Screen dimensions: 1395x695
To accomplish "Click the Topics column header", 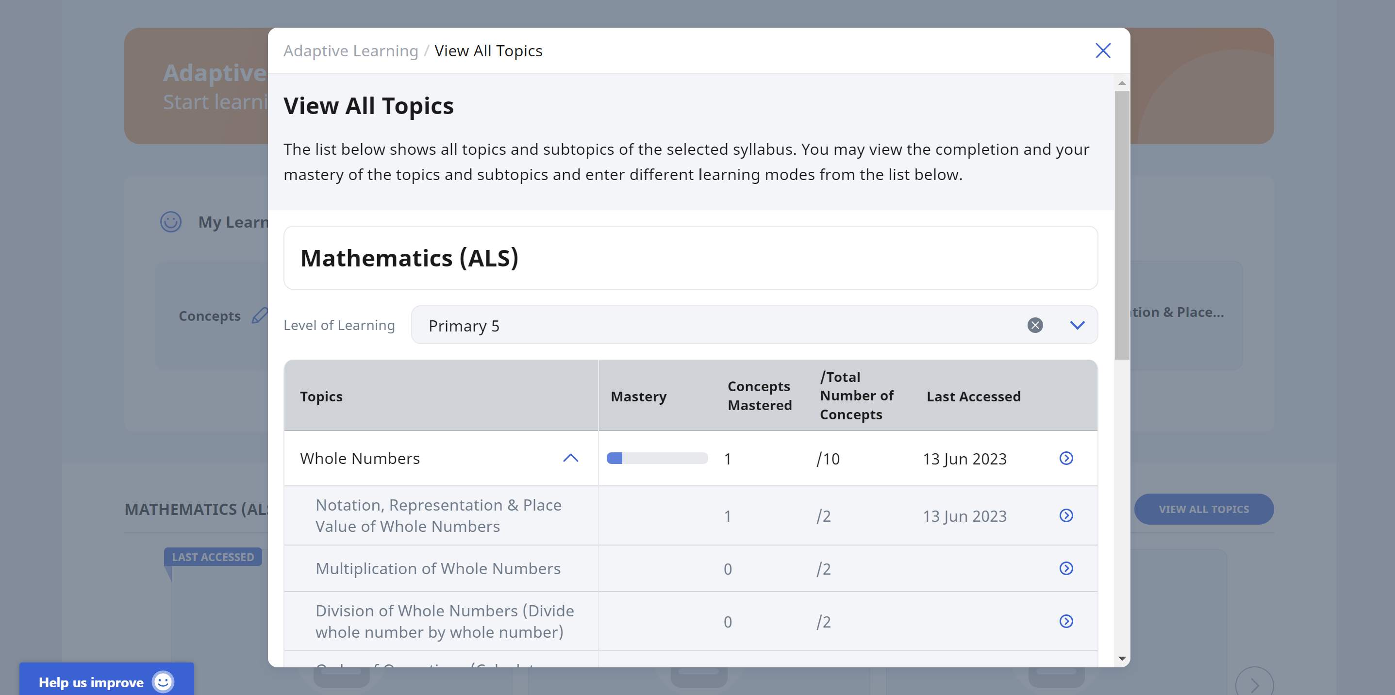I will [x=321, y=396].
